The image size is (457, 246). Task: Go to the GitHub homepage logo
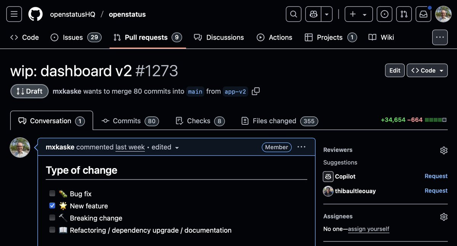[36, 14]
